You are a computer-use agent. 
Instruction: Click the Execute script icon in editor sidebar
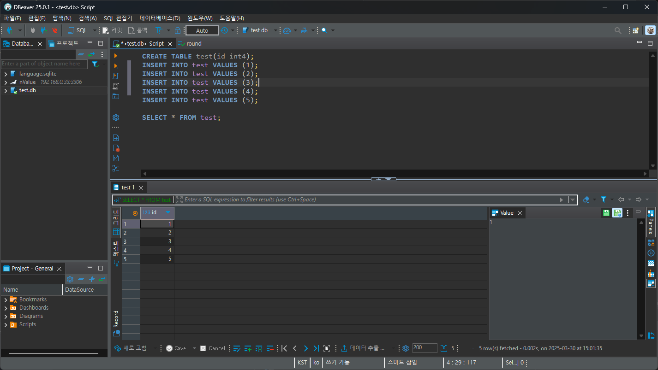point(116,76)
